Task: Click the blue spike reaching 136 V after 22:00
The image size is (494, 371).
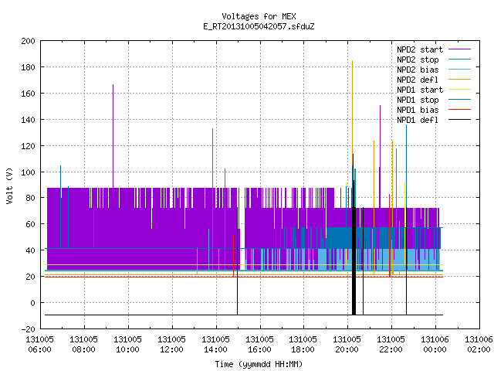Action: point(407,165)
